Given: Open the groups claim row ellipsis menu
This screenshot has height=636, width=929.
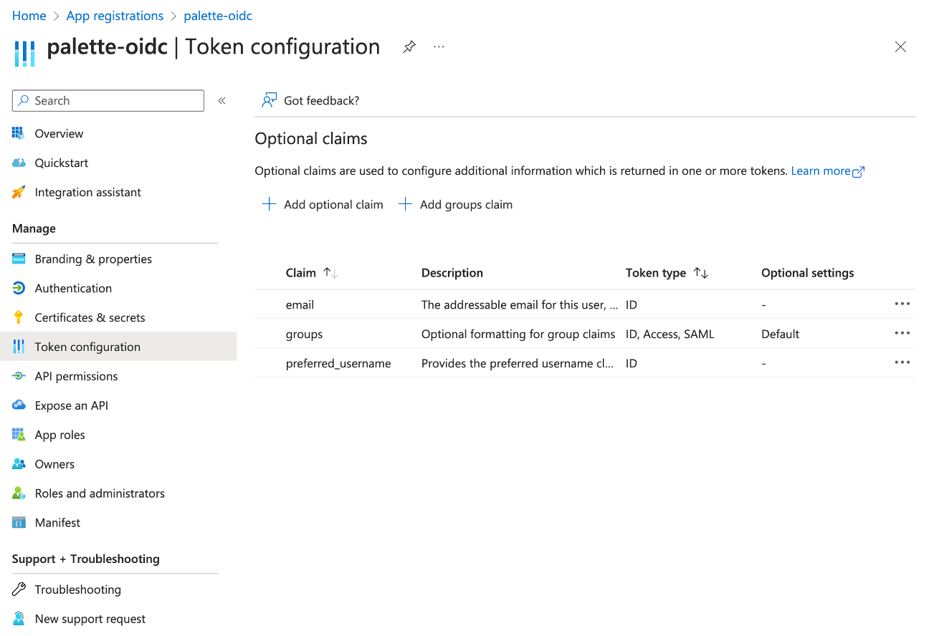Looking at the screenshot, I should pos(902,333).
